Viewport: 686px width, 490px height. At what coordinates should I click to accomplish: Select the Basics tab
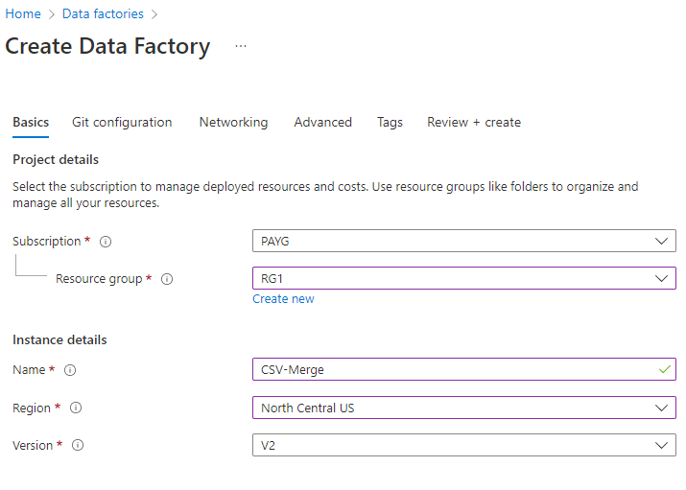(x=31, y=123)
